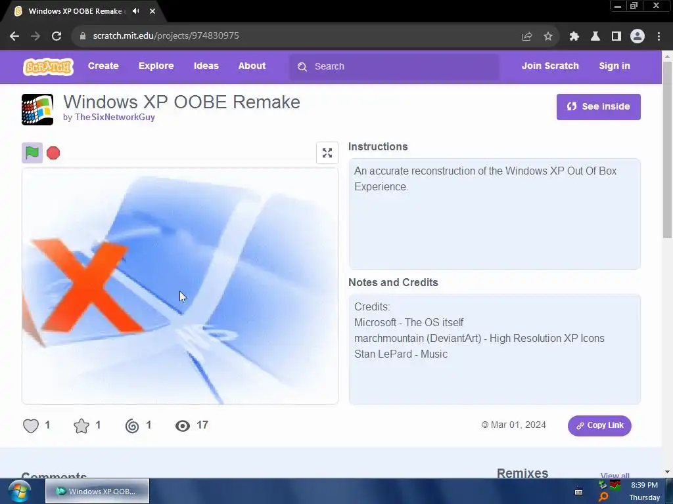Toggle the browser side panel icon
The width and height of the screenshot is (673, 504).
click(616, 37)
